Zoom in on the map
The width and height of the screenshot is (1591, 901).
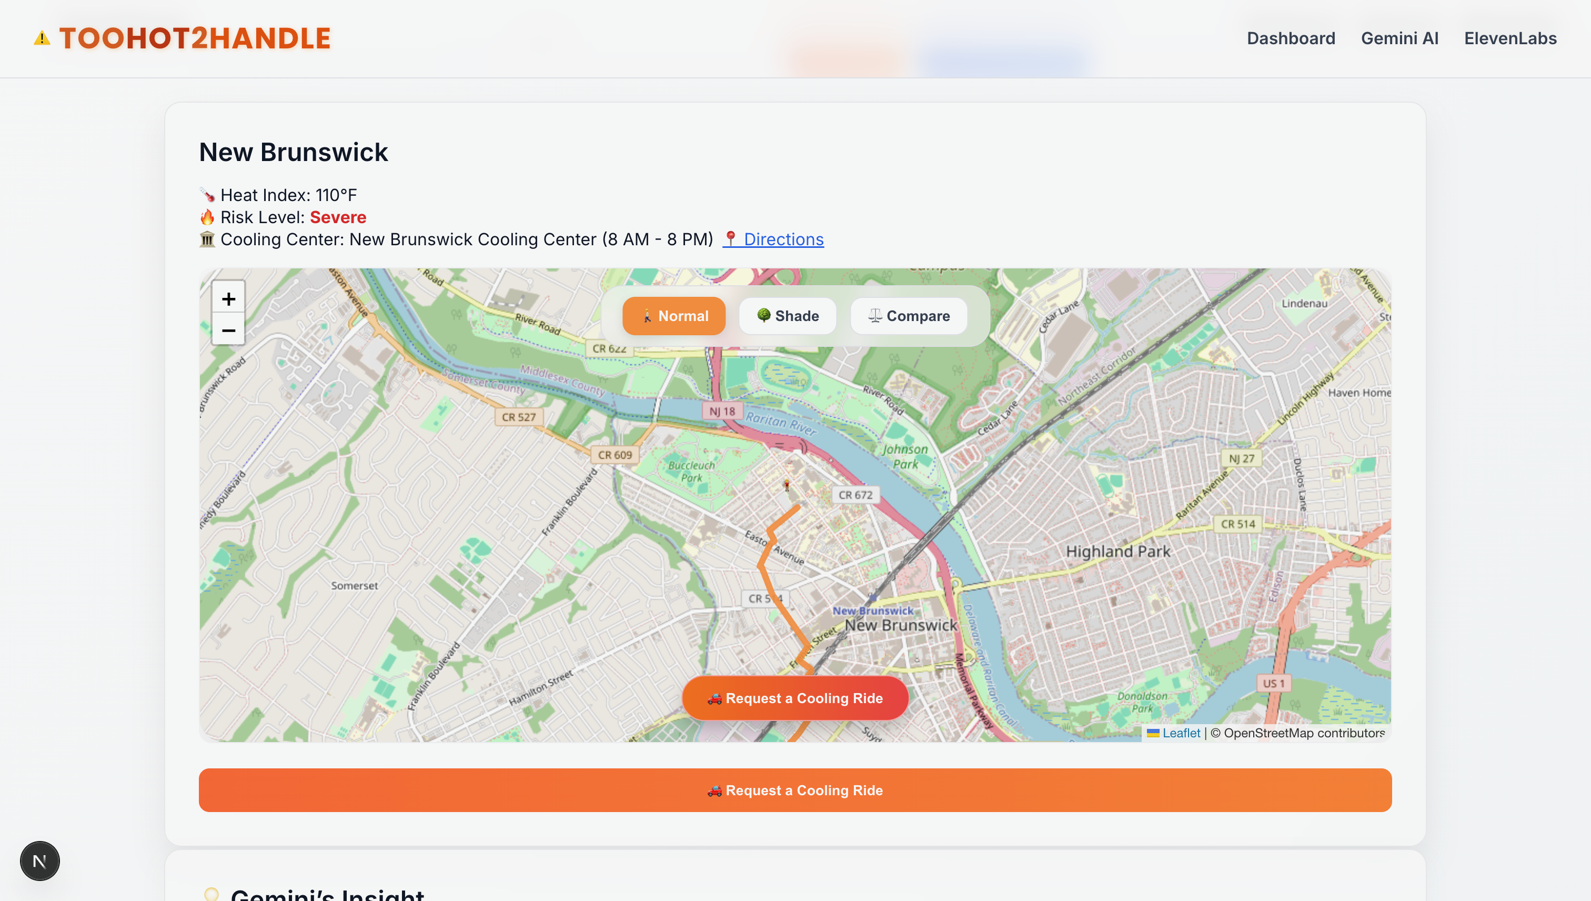coord(228,299)
